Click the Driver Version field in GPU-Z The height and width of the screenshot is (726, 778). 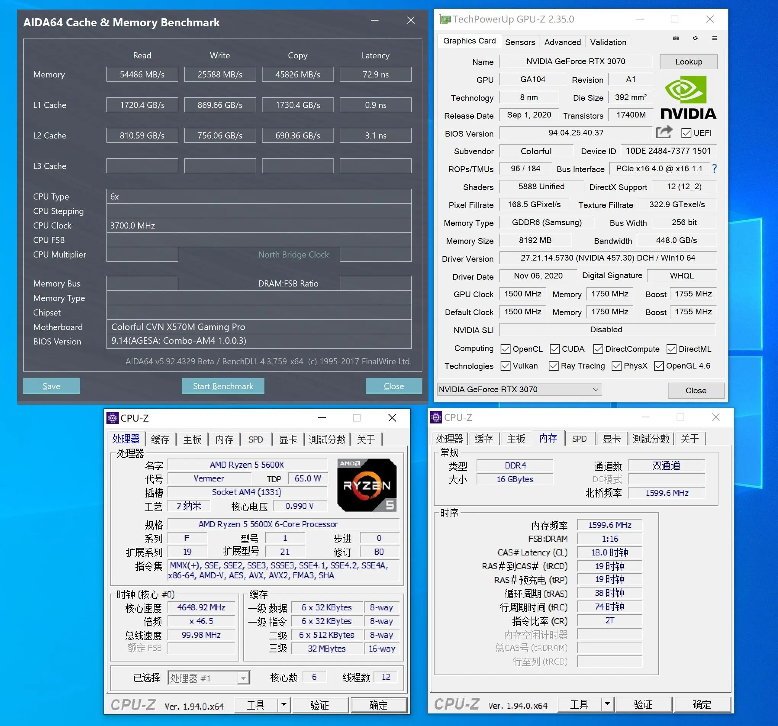point(608,258)
